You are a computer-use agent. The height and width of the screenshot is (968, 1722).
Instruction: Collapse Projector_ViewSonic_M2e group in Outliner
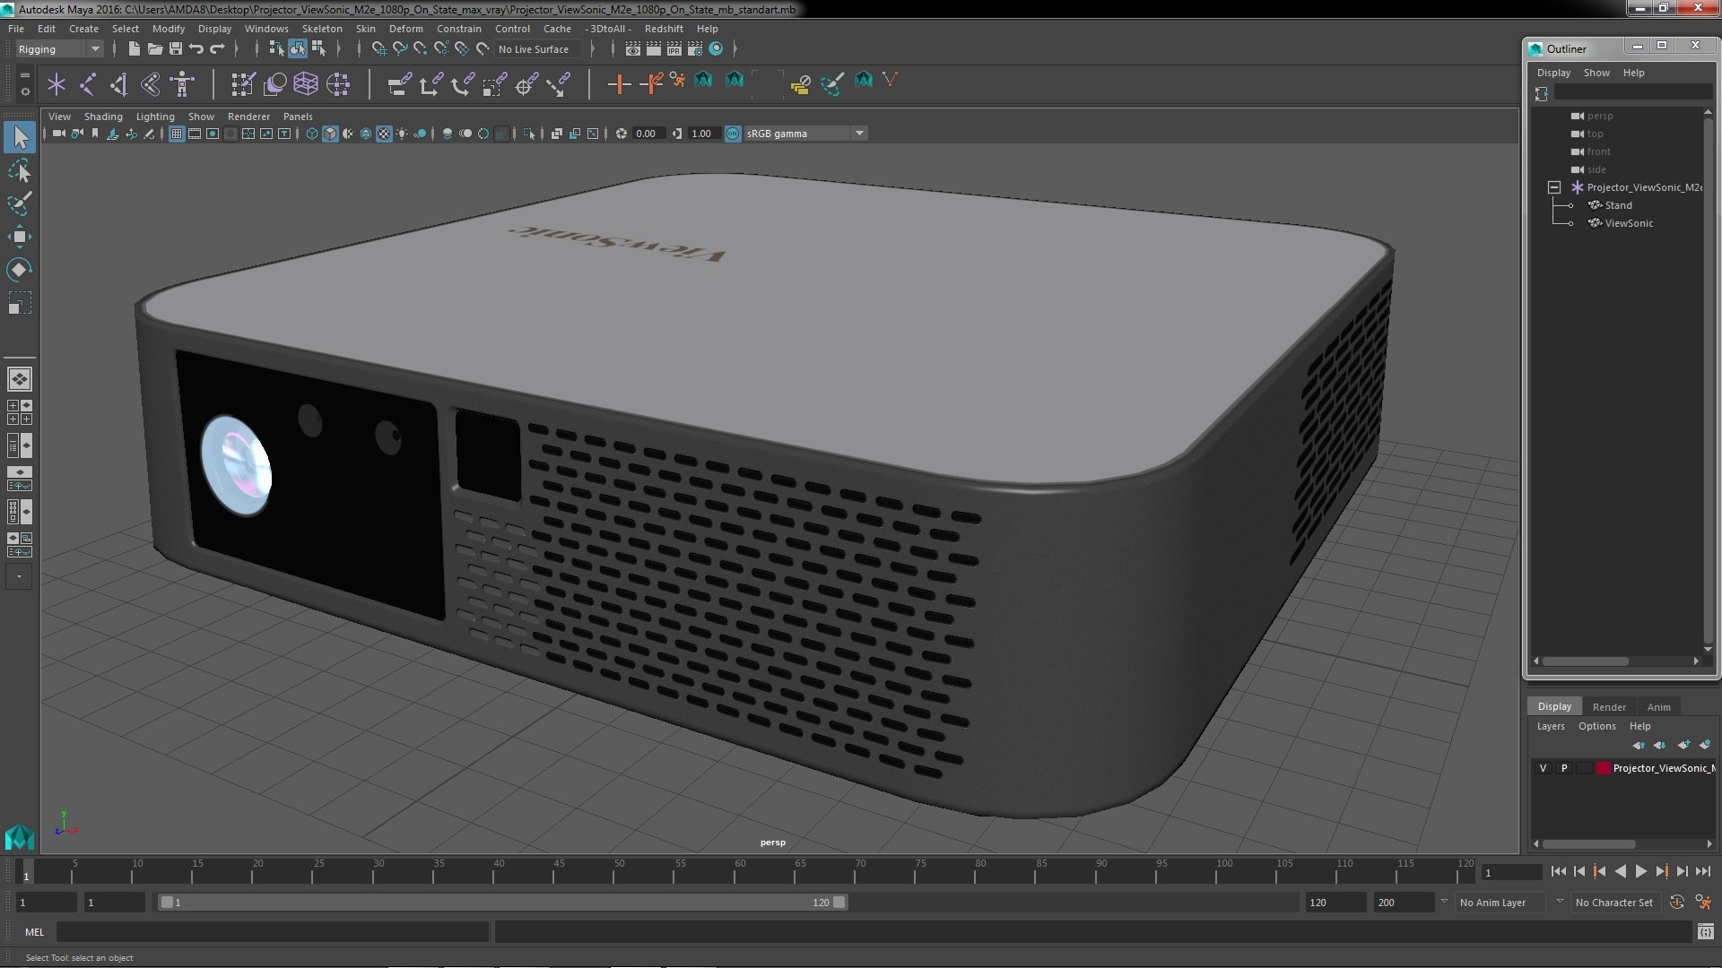pyautogui.click(x=1554, y=187)
